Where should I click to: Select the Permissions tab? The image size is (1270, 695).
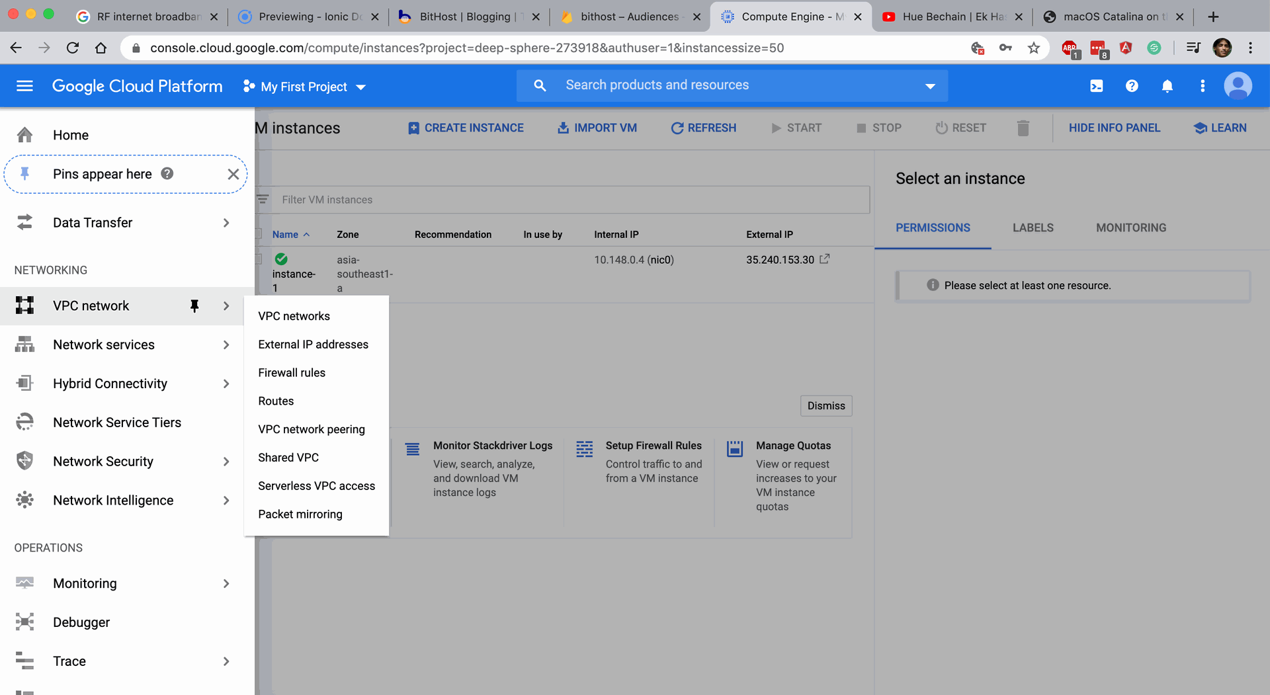click(x=933, y=227)
